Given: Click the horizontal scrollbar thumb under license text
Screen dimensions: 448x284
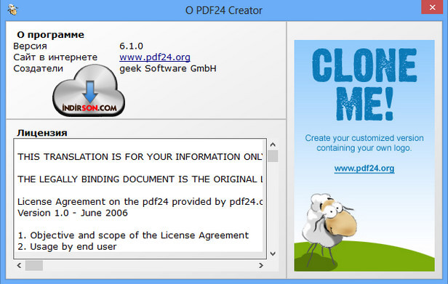Looking at the screenshot, I should 34,265.
